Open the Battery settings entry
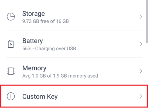This screenshot has height=111, width=148. pos(74,44)
